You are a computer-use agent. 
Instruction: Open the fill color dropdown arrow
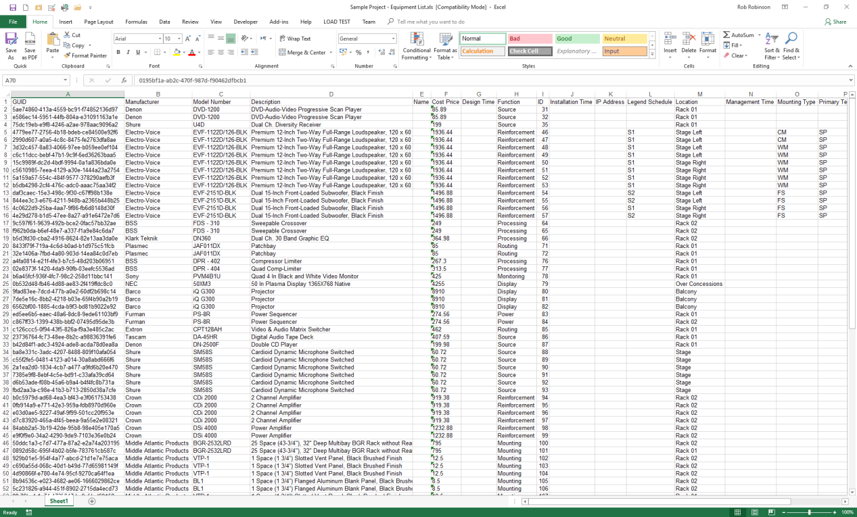pyautogui.click(x=183, y=52)
